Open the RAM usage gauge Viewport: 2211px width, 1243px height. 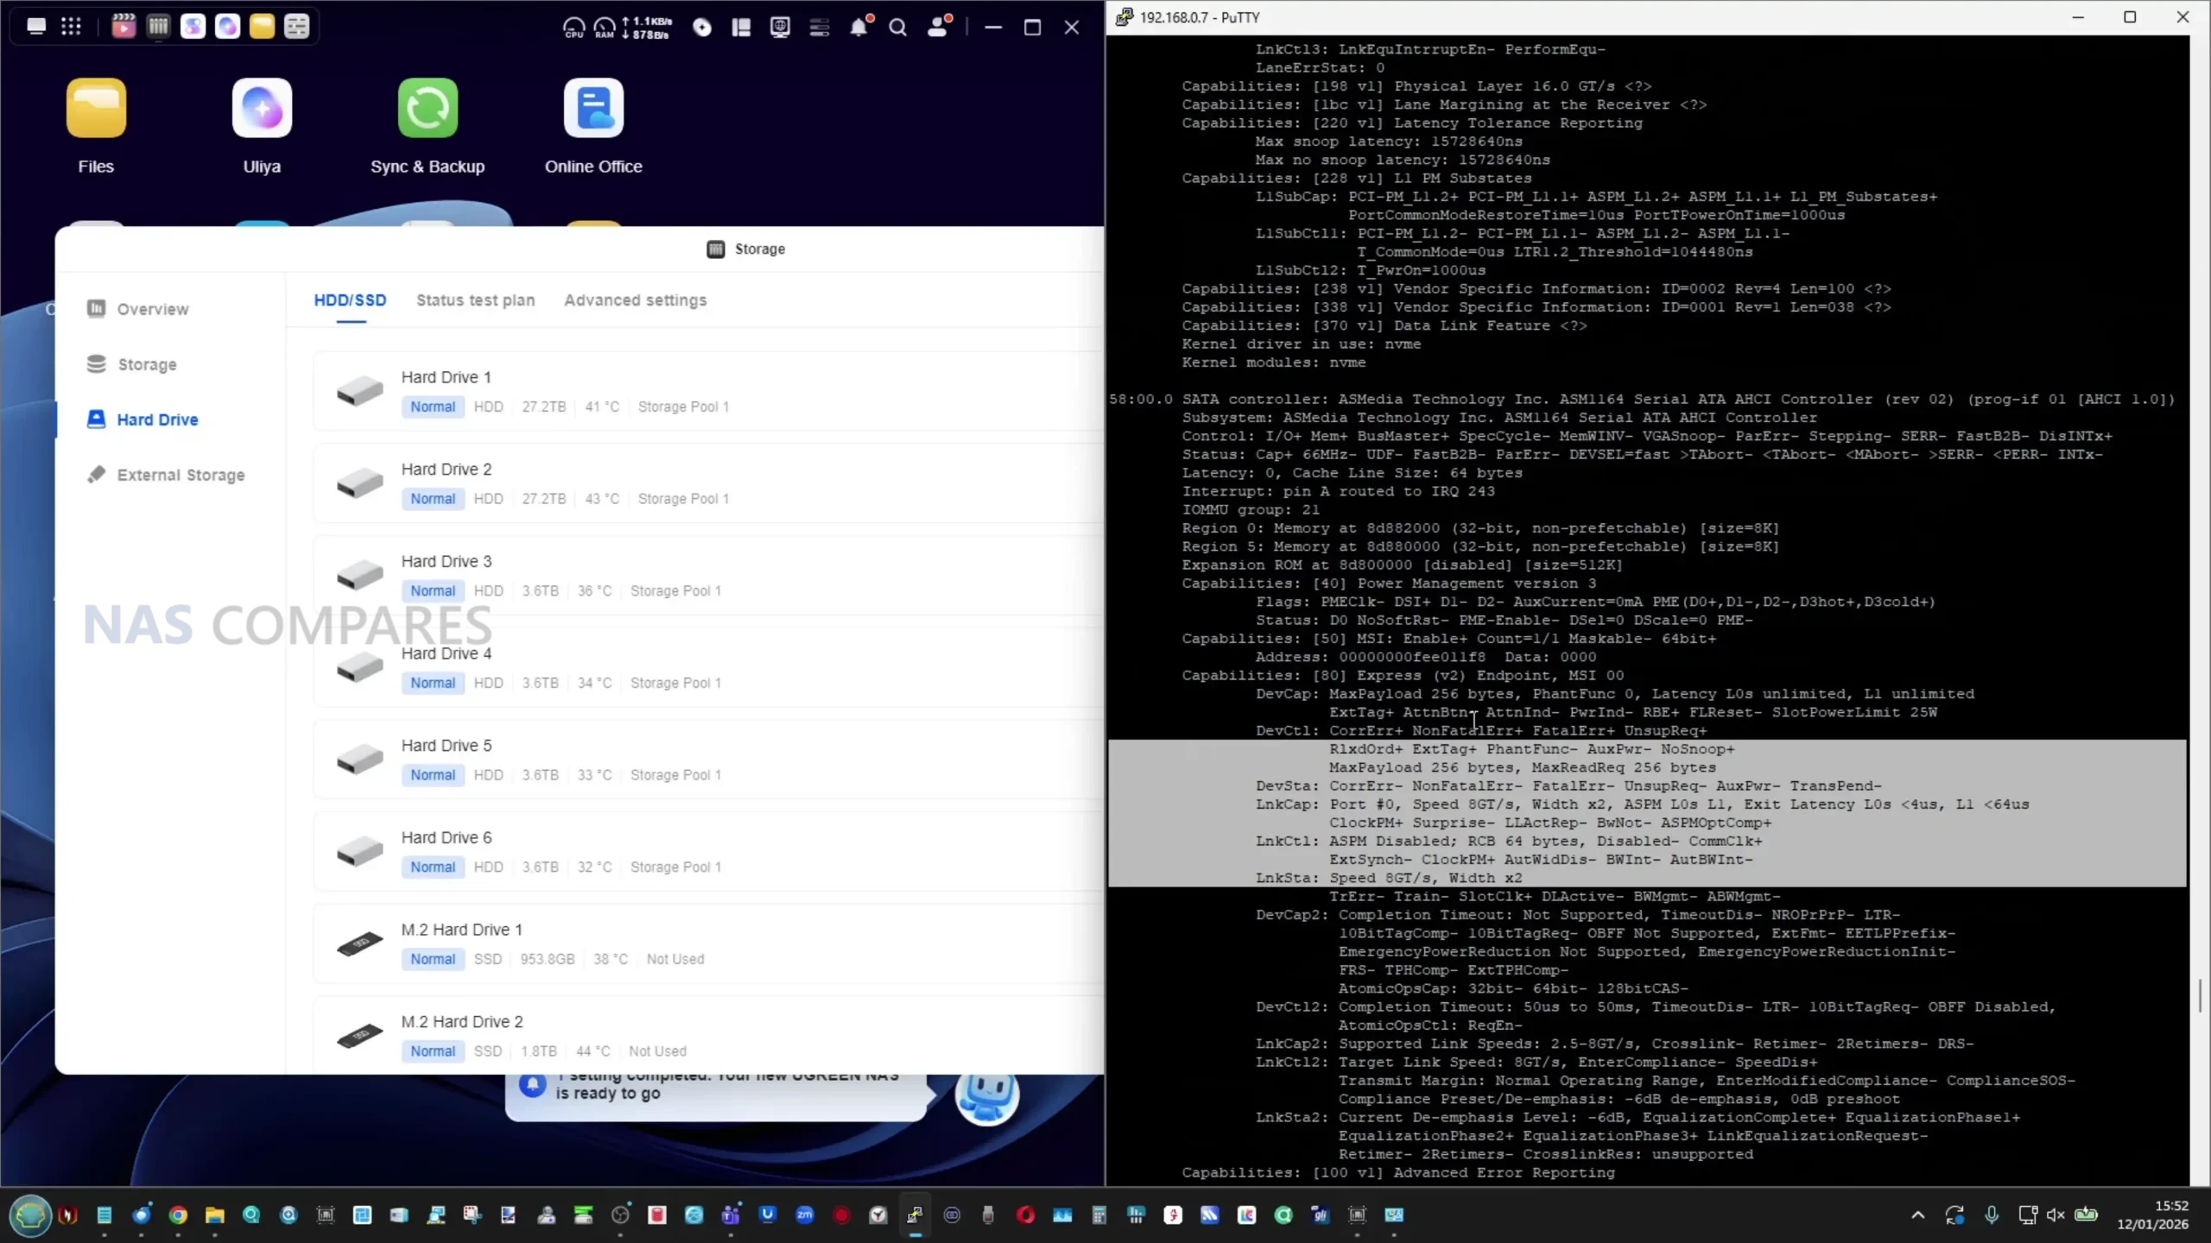point(605,28)
